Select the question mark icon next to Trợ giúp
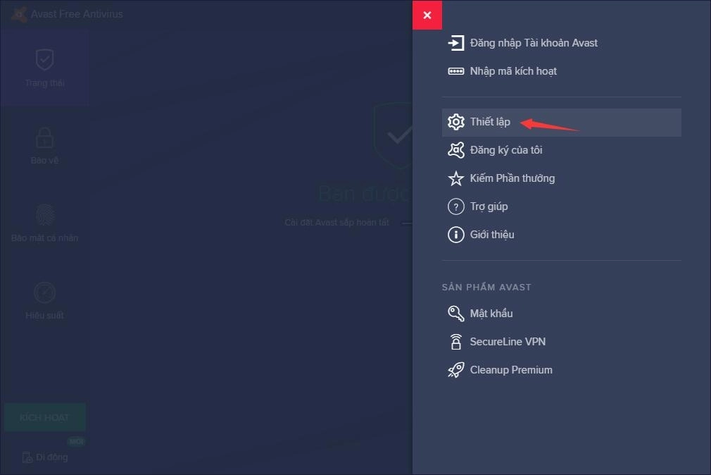 [x=456, y=206]
